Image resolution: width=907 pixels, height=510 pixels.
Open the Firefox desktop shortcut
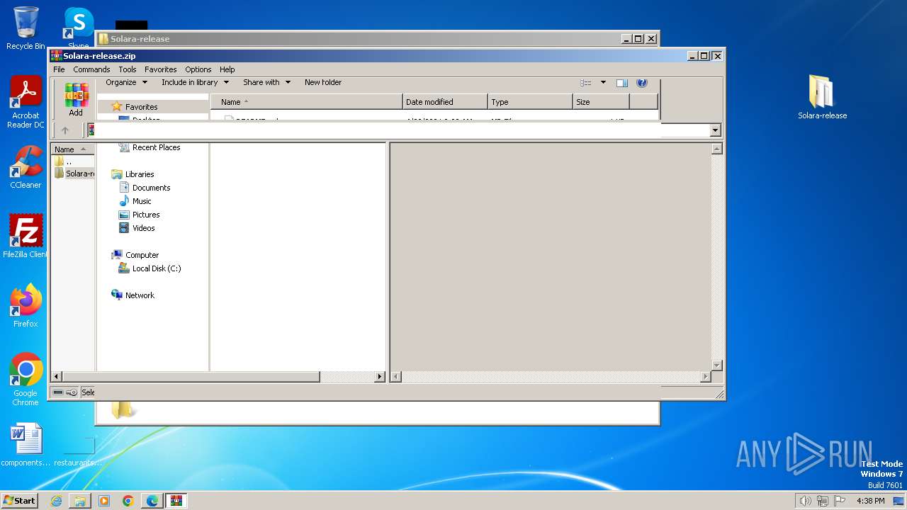(x=26, y=305)
